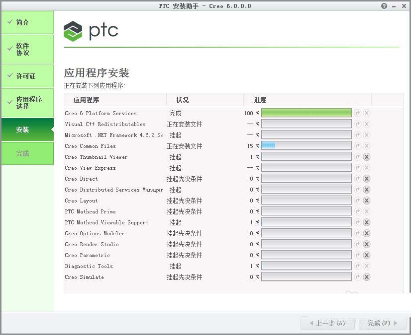411x335 pixels.
Task: Click the PTC 安装助手 title bar
Action: [205, 6]
